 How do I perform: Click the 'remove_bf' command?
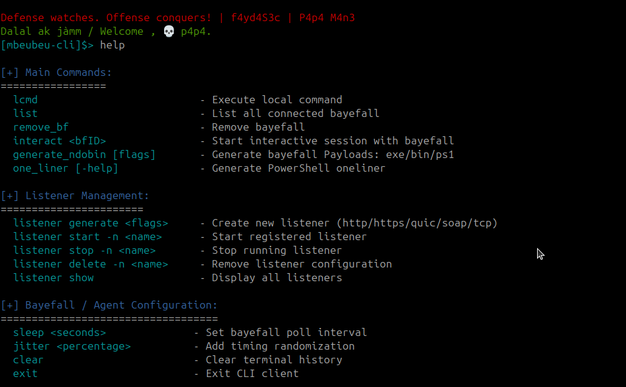point(41,127)
